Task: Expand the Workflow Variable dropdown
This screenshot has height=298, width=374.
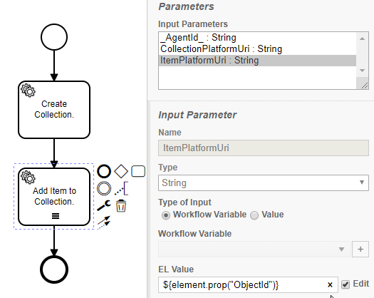Action: [254, 249]
